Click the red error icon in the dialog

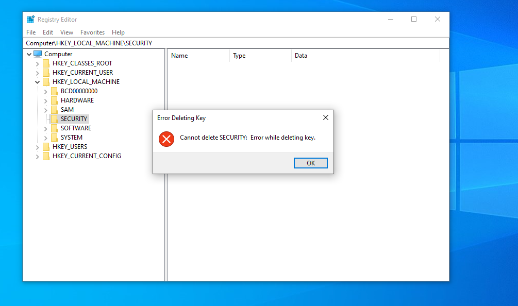tap(166, 139)
